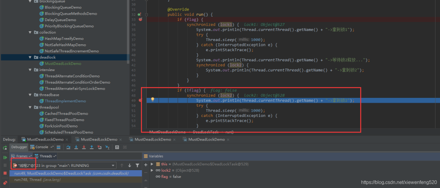Click the Step Into icon
440x188 pixels.
(x=76, y=147)
